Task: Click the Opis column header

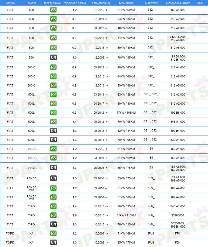Action: 199,3
